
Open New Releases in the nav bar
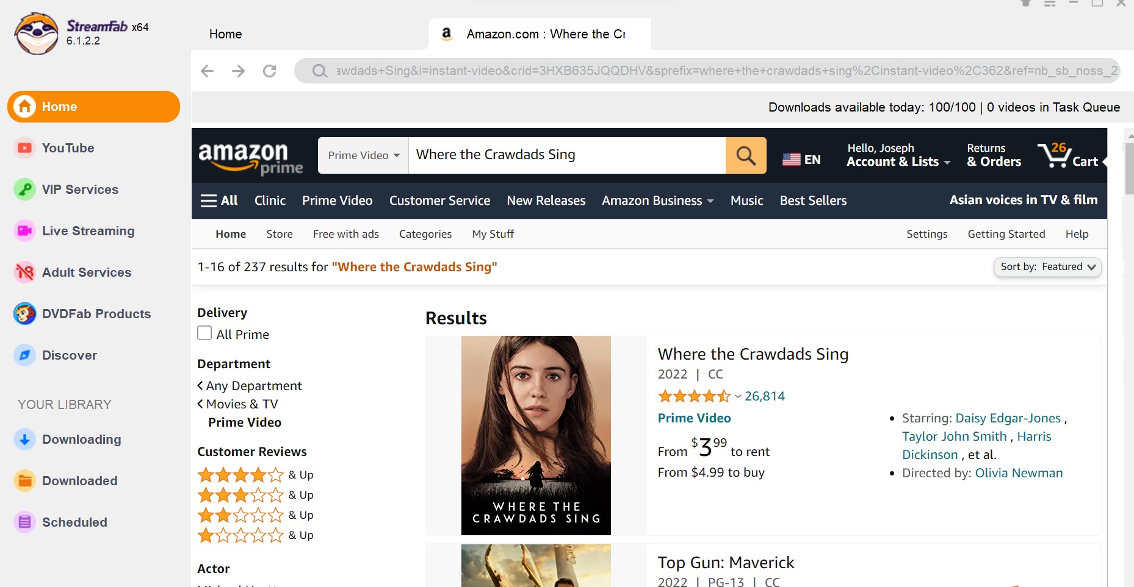click(x=546, y=201)
